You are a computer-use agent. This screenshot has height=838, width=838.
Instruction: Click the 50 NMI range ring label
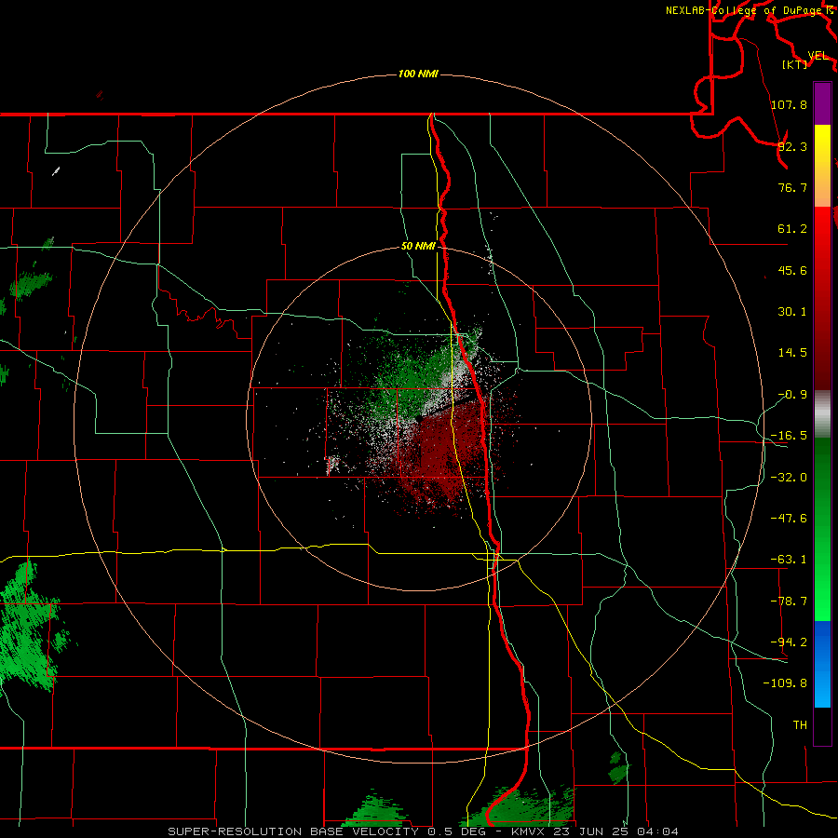(x=418, y=246)
